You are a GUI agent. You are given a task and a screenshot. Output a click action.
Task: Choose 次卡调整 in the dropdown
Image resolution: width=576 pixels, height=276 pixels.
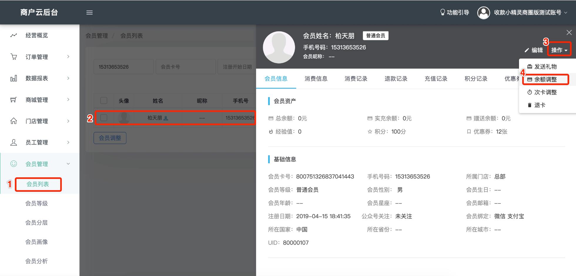pos(545,92)
